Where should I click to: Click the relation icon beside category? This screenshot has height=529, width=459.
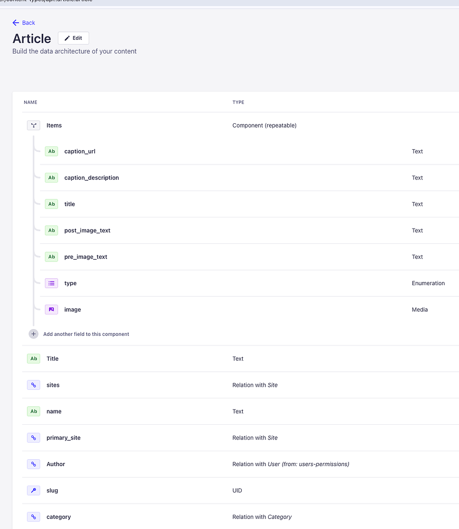click(x=33, y=517)
